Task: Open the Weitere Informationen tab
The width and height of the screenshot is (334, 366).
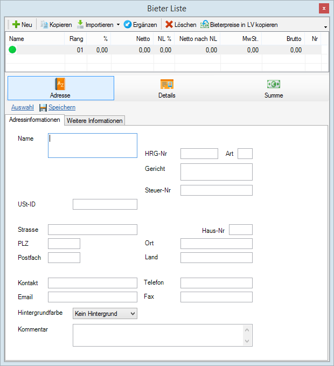Action: (x=94, y=120)
